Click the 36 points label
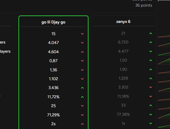This screenshot has width=170, height=129. pyautogui.click(x=144, y=5)
